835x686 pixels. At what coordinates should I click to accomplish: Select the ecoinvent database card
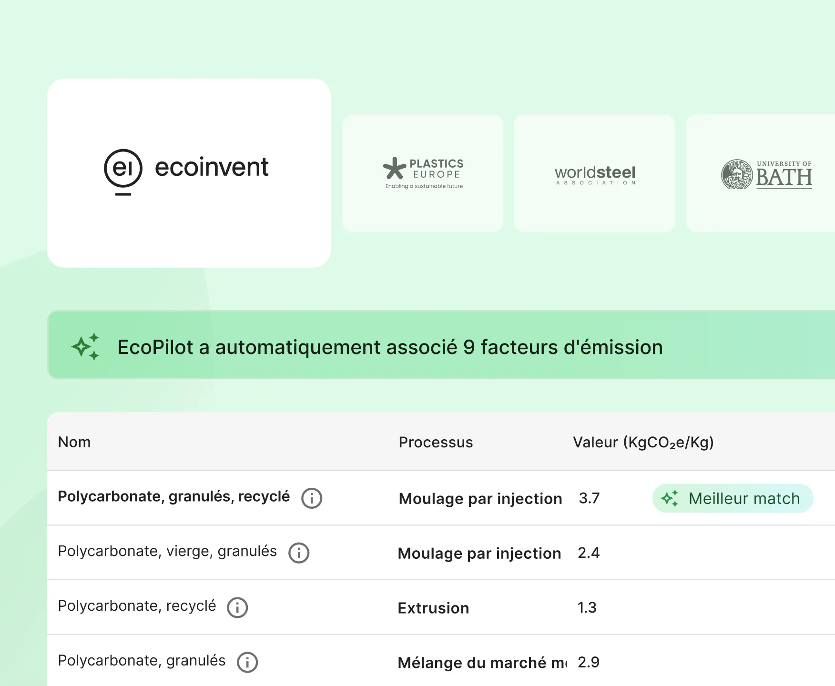189,173
